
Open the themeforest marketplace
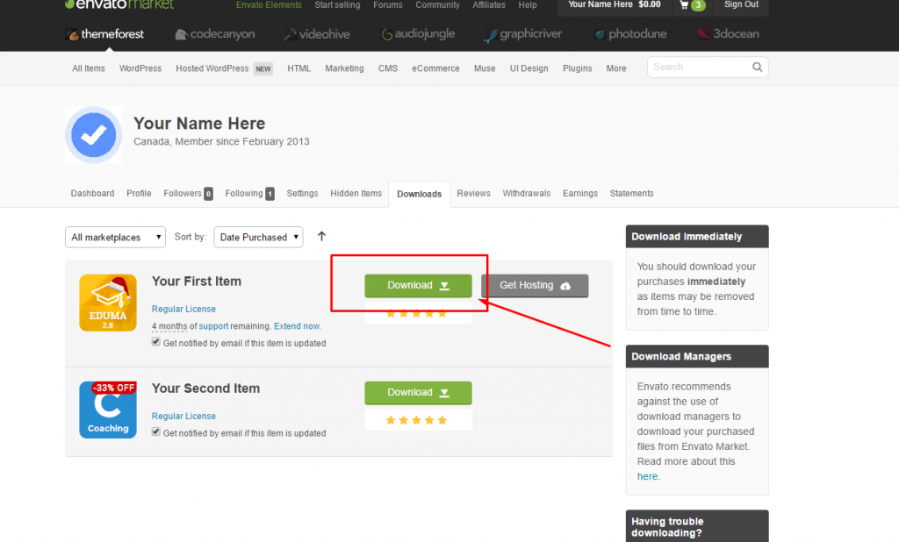coord(105,34)
